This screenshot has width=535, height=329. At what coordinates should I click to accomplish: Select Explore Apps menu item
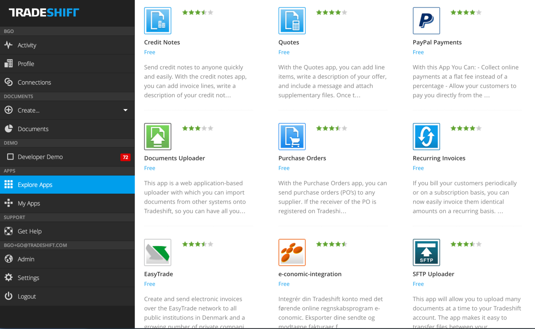click(x=67, y=185)
